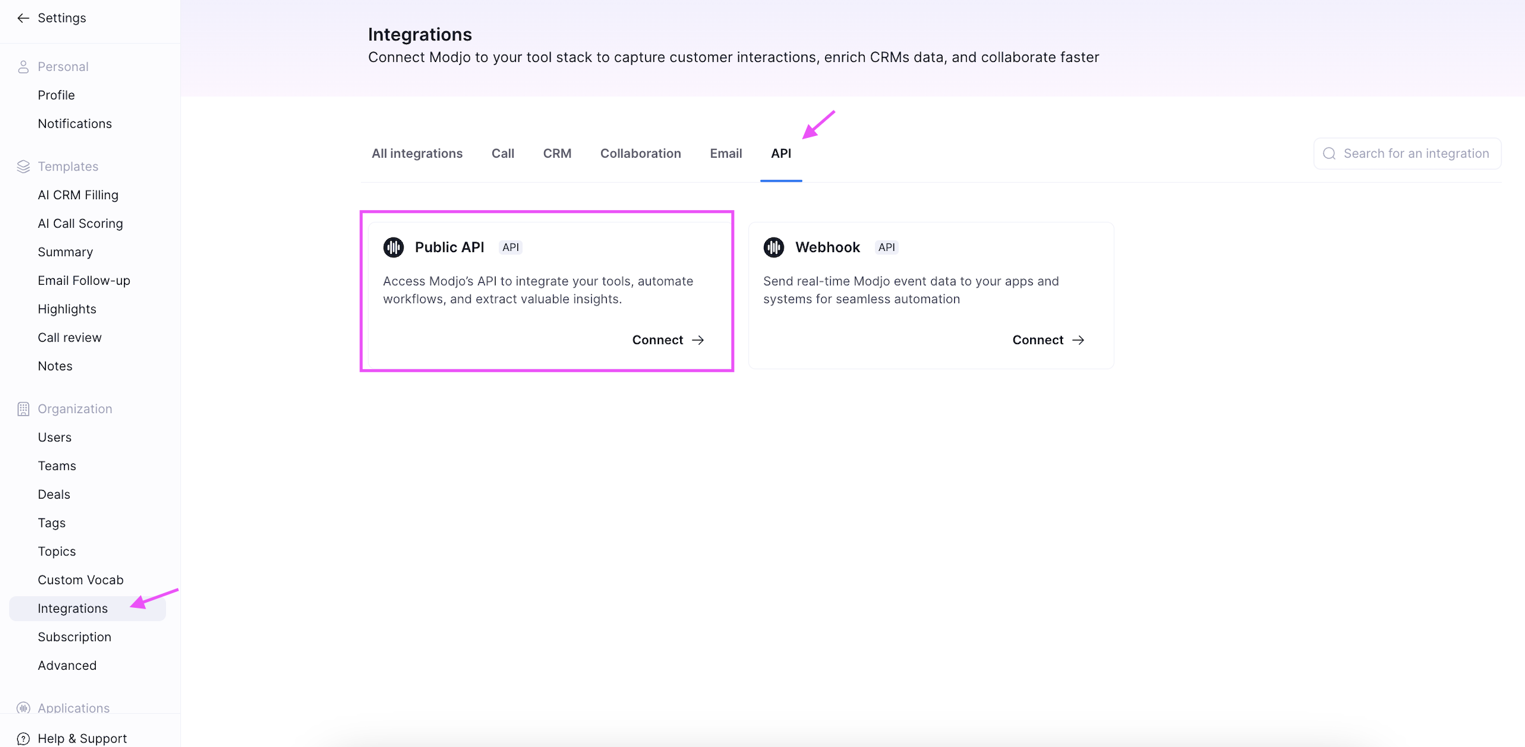Click the Help & Support question icon
Viewport: 1525px width, 747px height.
coord(23,739)
